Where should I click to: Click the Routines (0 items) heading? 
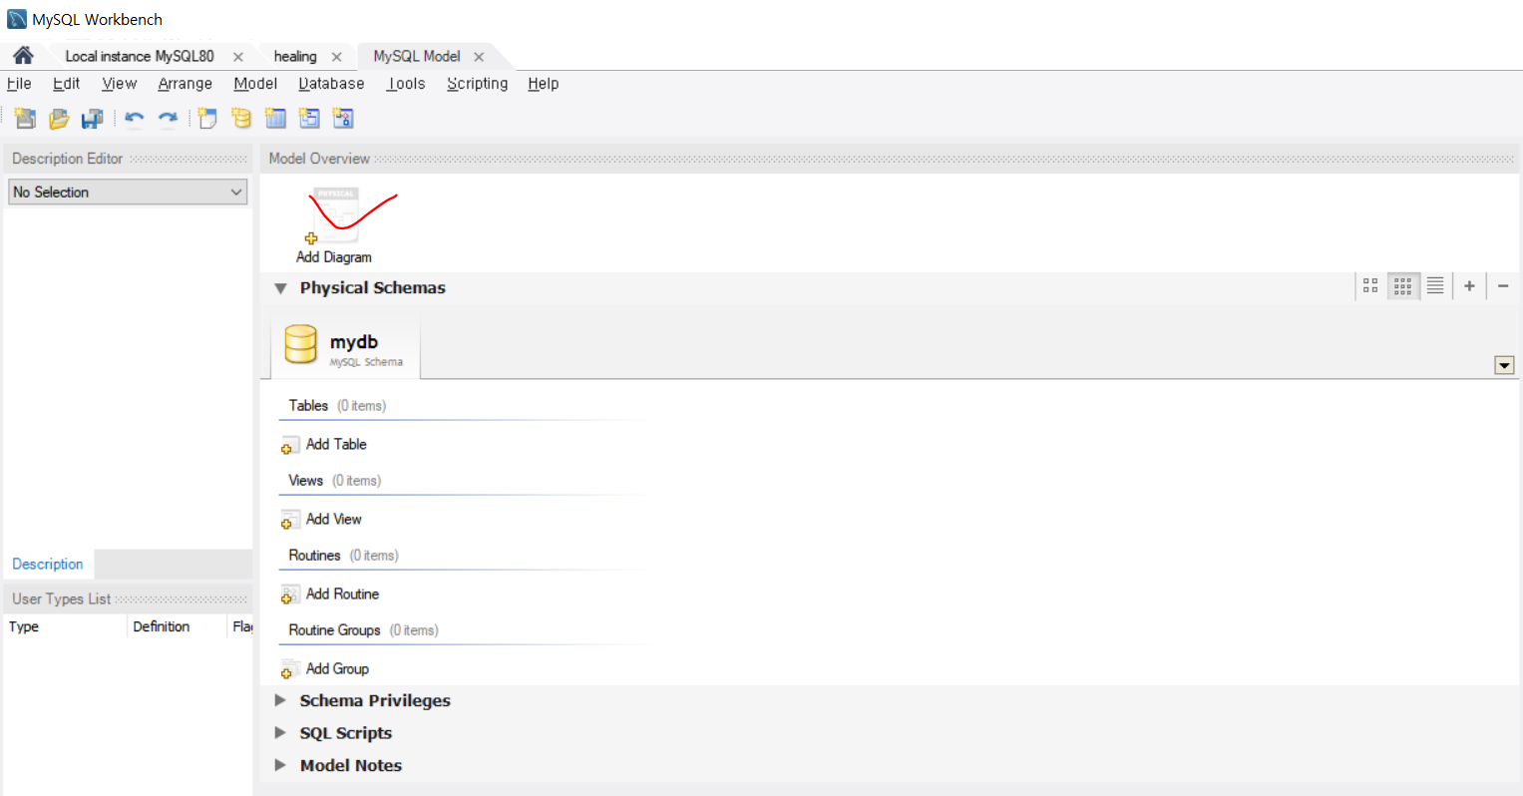pos(344,556)
